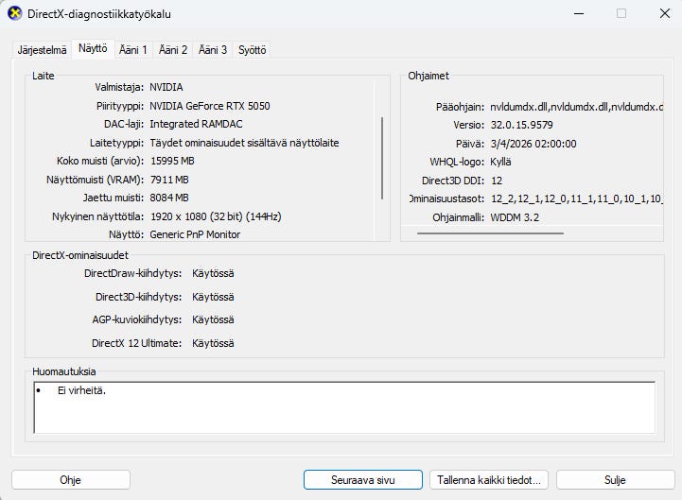The height and width of the screenshot is (500, 682).
Task: Click the WHQL-logo value Kyllä
Action: 500,163
